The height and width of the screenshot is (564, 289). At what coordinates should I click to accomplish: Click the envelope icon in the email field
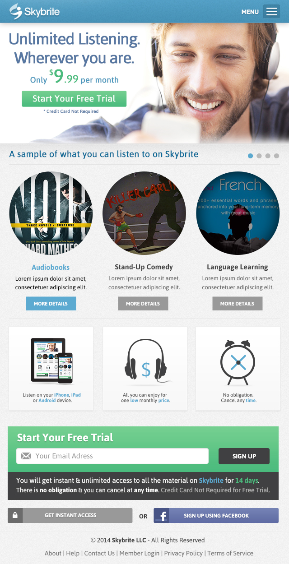(x=26, y=456)
